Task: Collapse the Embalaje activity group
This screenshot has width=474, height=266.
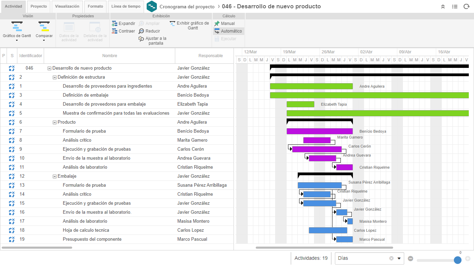Action: 54,176
